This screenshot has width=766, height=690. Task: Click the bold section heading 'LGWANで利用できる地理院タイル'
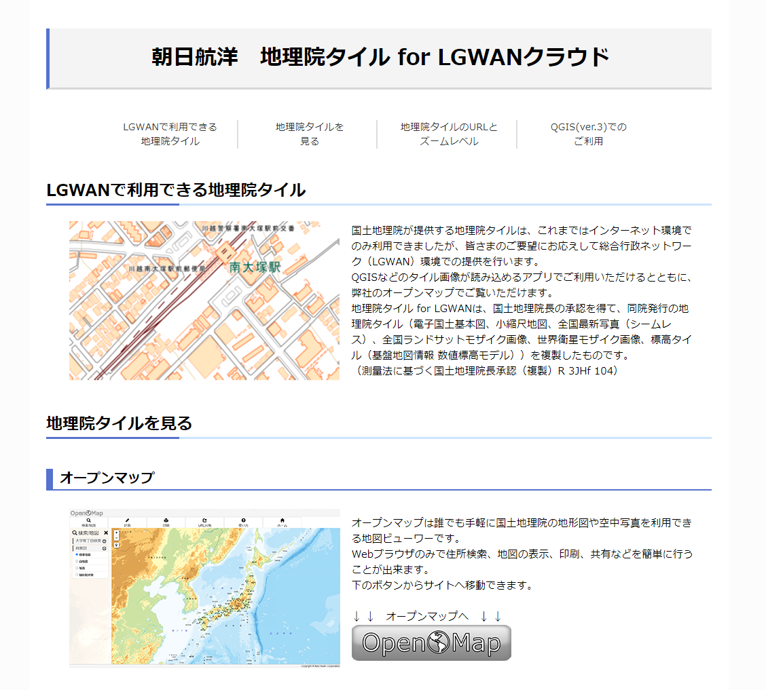click(x=176, y=190)
